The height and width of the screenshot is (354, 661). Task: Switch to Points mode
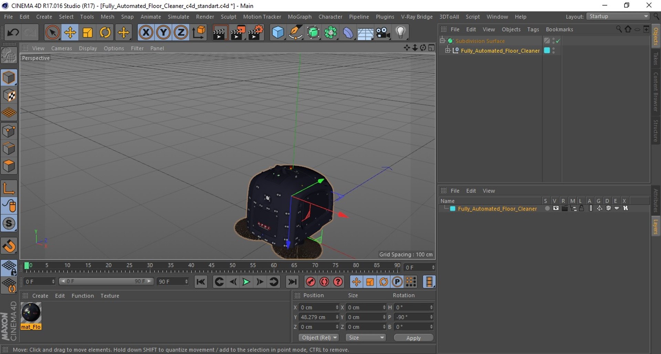(9, 131)
